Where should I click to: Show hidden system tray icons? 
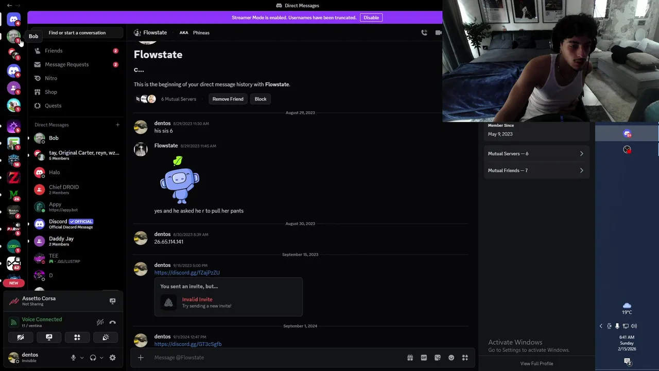601,326
